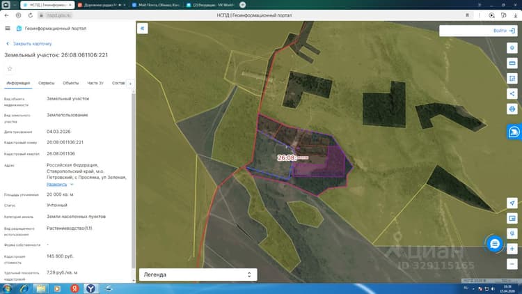
Task: Open the blue assistant side tab
Action: (x=514, y=132)
